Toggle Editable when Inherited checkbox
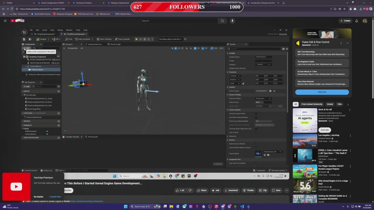Image resolution: width=374 pixels, height=210 pixels. (256, 68)
